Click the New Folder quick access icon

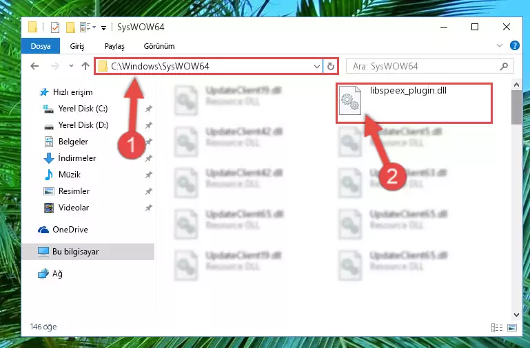(x=70, y=28)
